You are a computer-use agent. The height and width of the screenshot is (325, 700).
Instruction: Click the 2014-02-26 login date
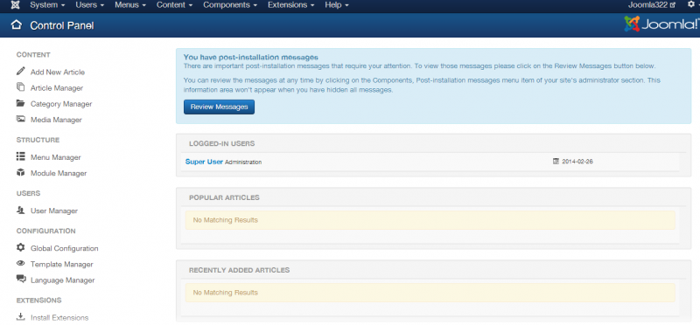point(577,162)
